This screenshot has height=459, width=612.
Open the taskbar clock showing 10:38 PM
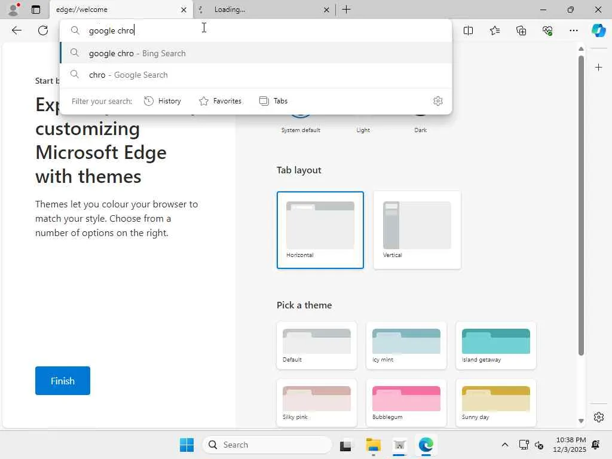click(x=570, y=445)
